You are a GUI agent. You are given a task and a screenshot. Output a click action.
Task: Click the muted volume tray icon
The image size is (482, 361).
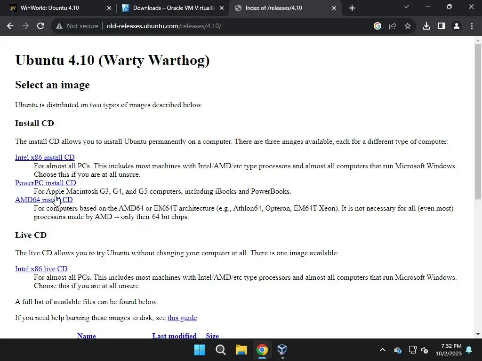425,350
